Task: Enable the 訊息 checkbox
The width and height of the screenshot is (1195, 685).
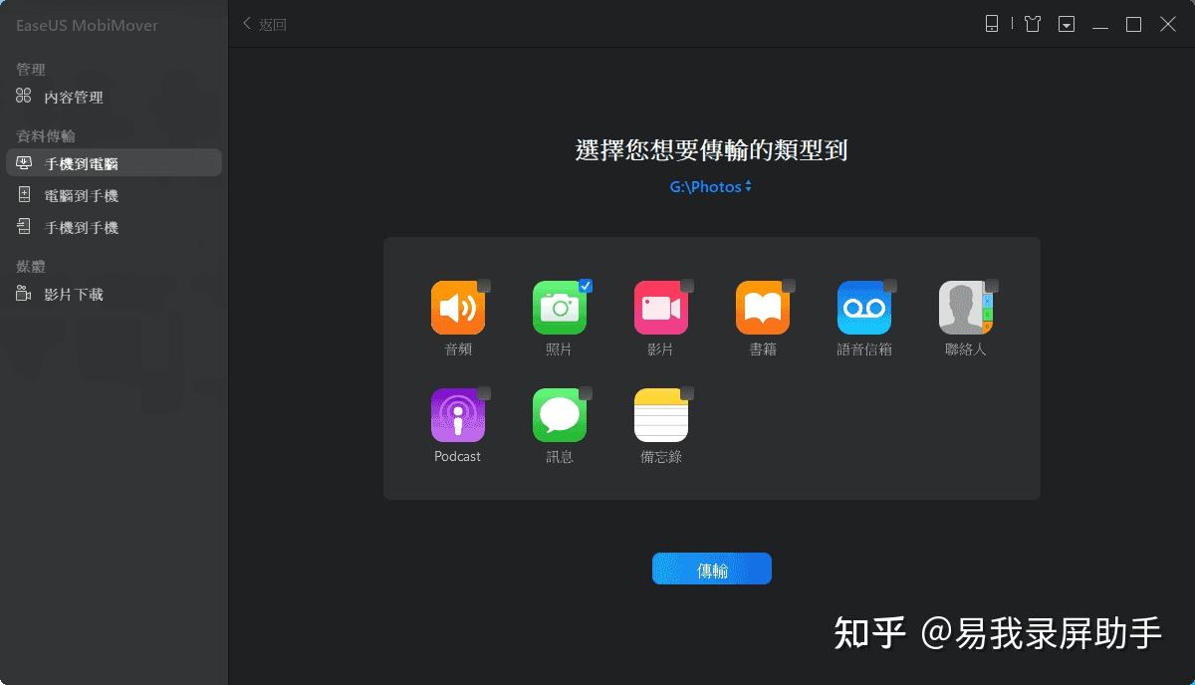Action: [586, 393]
